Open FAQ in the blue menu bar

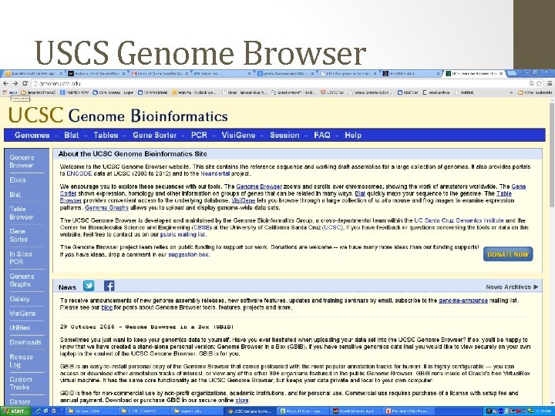(321, 135)
